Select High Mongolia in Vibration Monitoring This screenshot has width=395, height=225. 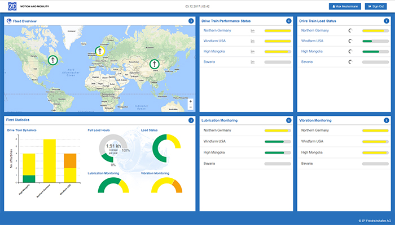tap(311, 152)
